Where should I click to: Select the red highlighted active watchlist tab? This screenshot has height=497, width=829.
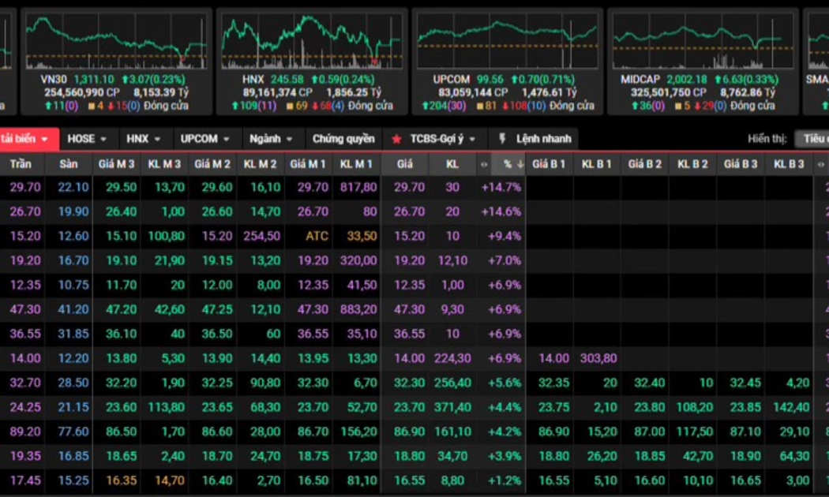[26, 139]
